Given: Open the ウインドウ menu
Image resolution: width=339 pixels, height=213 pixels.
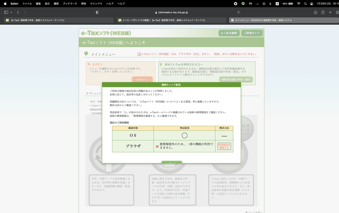Looking at the screenshot, I should click(x=96, y=4).
